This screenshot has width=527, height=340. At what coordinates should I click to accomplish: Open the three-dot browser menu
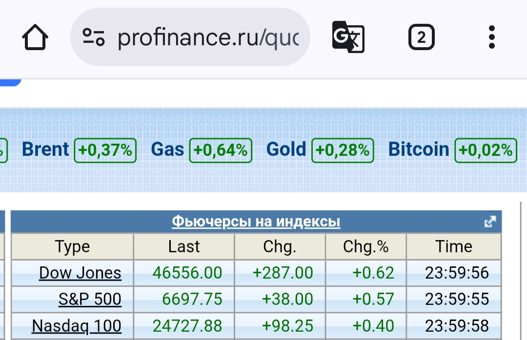(x=491, y=38)
